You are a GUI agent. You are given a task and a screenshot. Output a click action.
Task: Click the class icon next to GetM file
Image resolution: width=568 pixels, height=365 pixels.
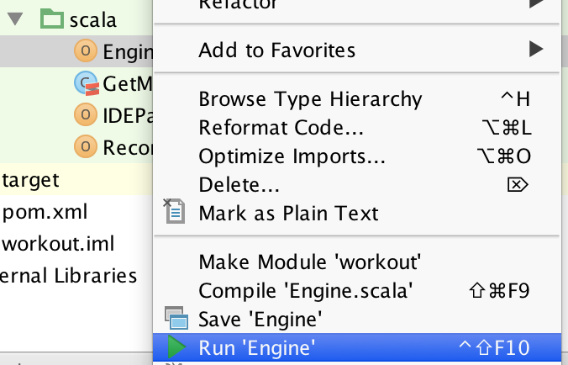pos(86,83)
